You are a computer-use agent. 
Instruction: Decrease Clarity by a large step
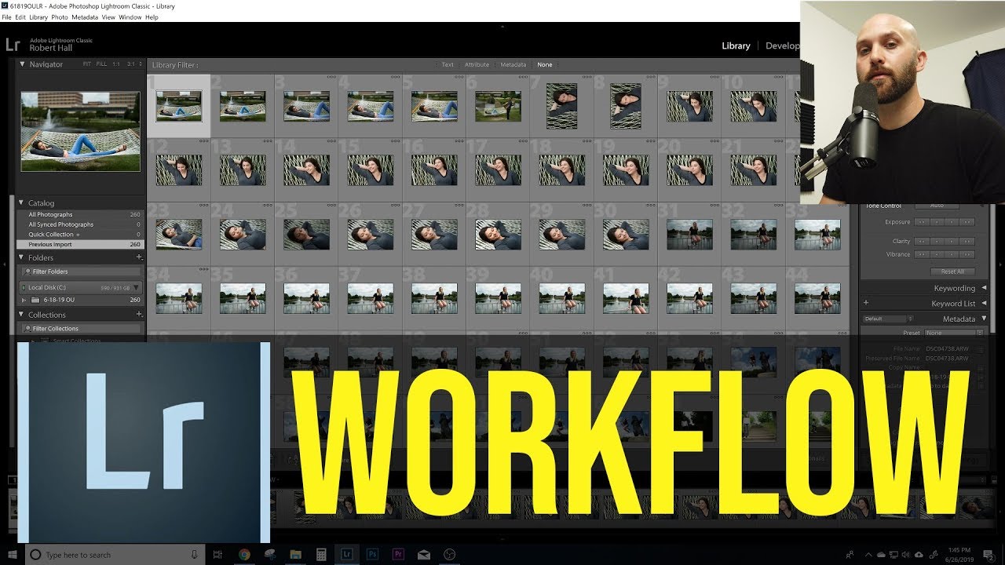point(923,242)
